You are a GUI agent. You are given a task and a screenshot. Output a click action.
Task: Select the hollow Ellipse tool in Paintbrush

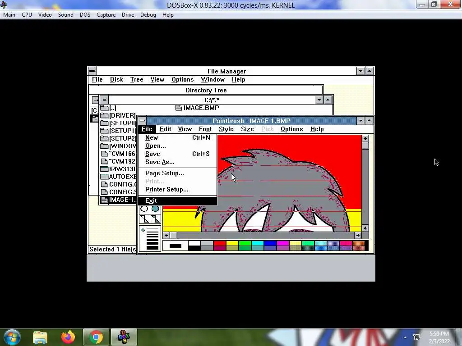(144, 209)
